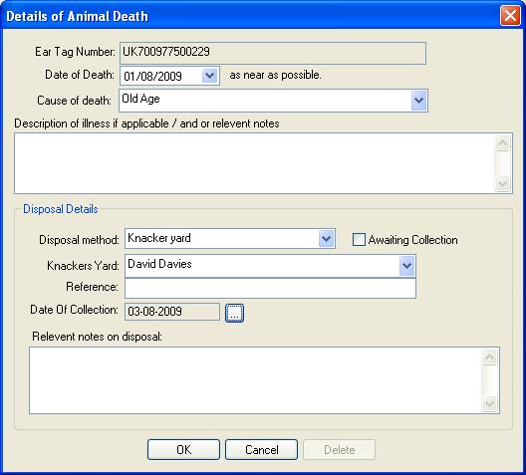Click the ellipsis date picker button
Image resolution: width=526 pixels, height=475 pixels.
tap(234, 313)
